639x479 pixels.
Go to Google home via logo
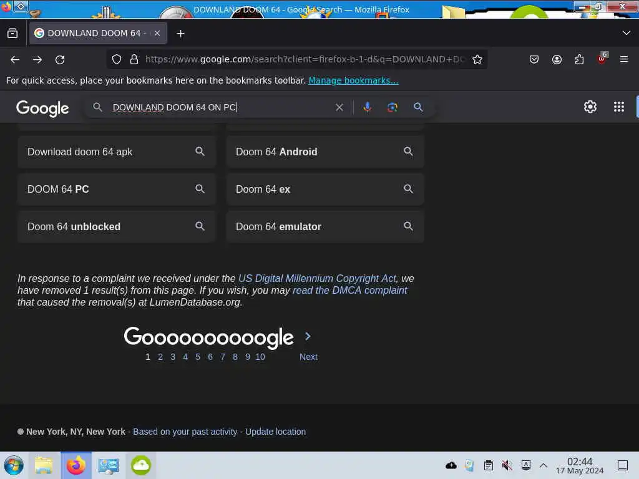42,109
